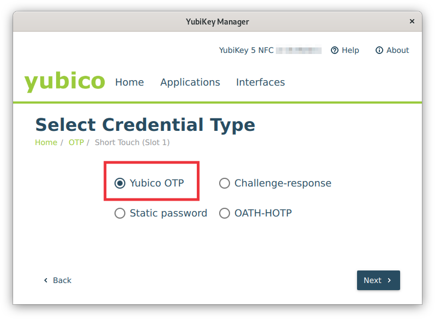
Task: Select the Yubico OTP radio button
Action: (120, 183)
